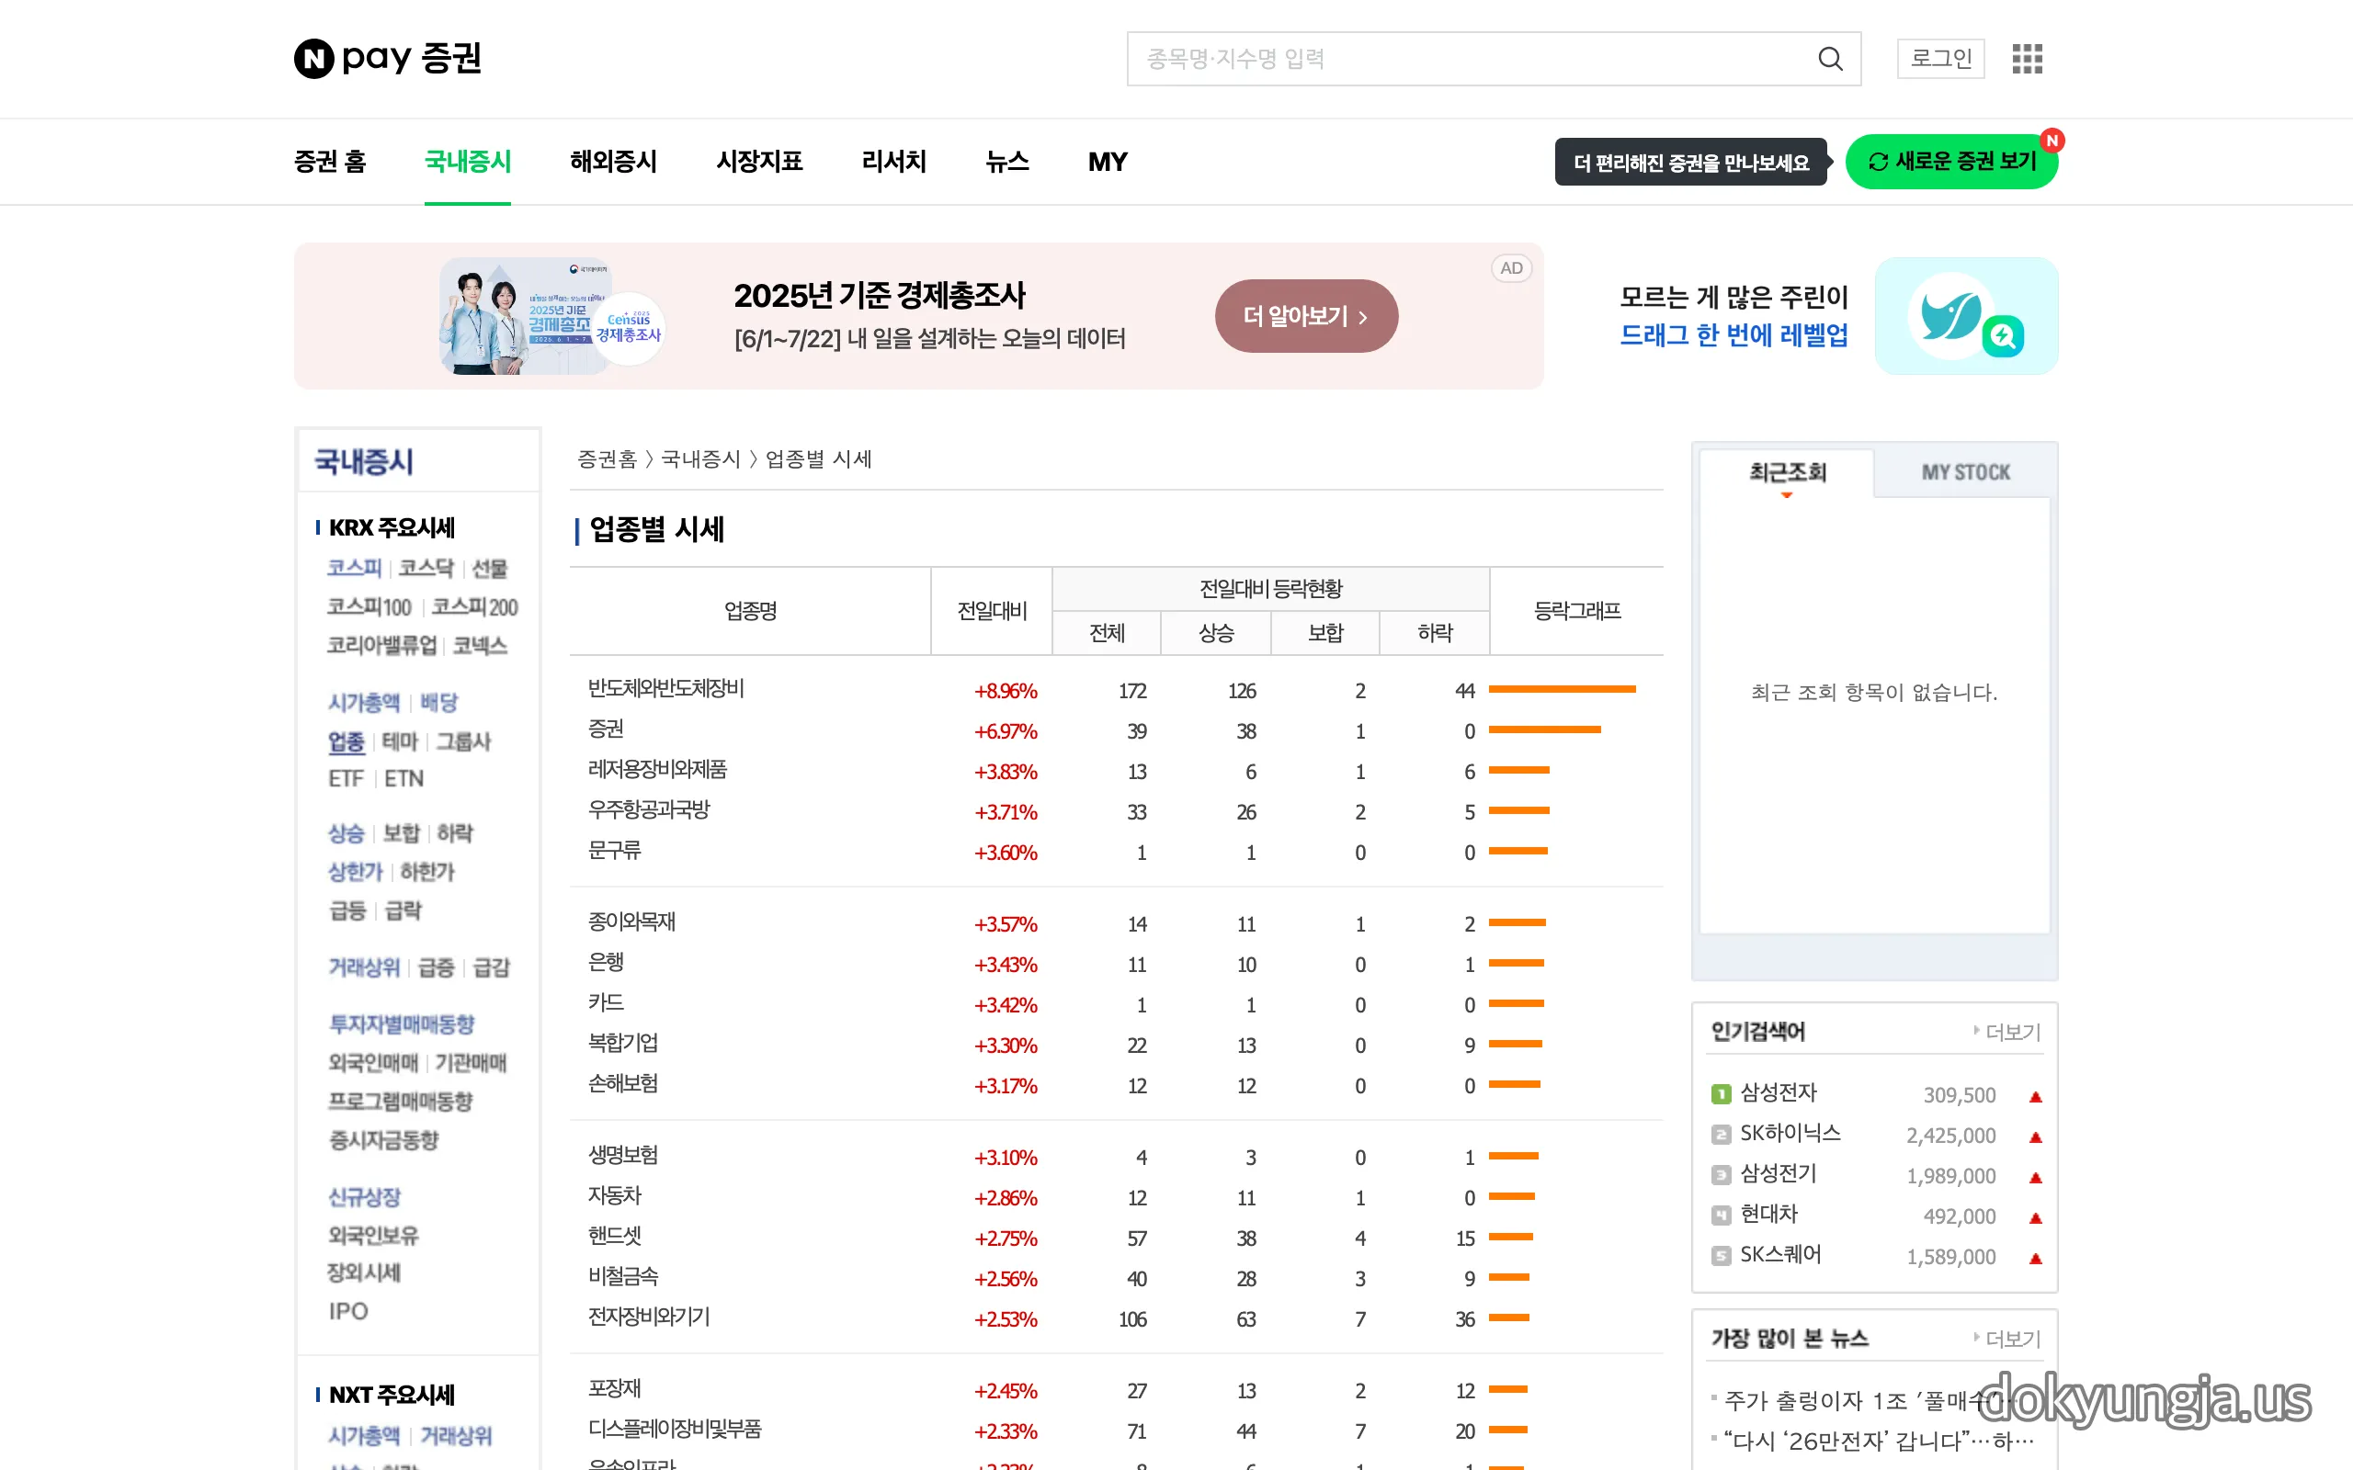Click 코스피200 sidebar link
This screenshot has width=2353, height=1470.
coord(474,606)
